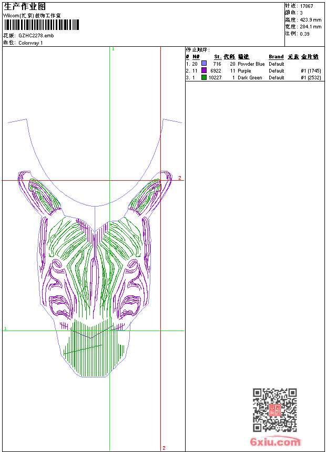The height and width of the screenshot is (452, 326).
Task: Click the height value 423.9 mm
Action: pyautogui.click(x=310, y=19)
